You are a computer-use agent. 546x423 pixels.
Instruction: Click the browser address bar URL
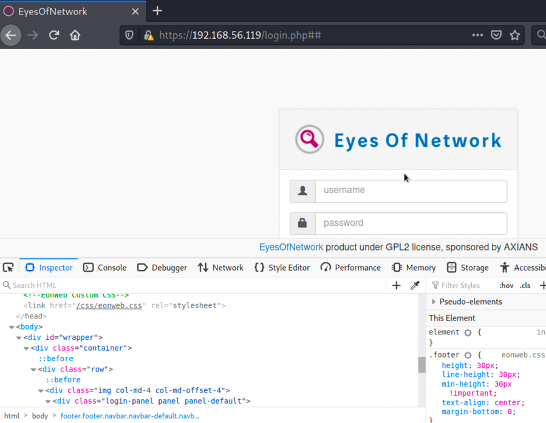(240, 35)
